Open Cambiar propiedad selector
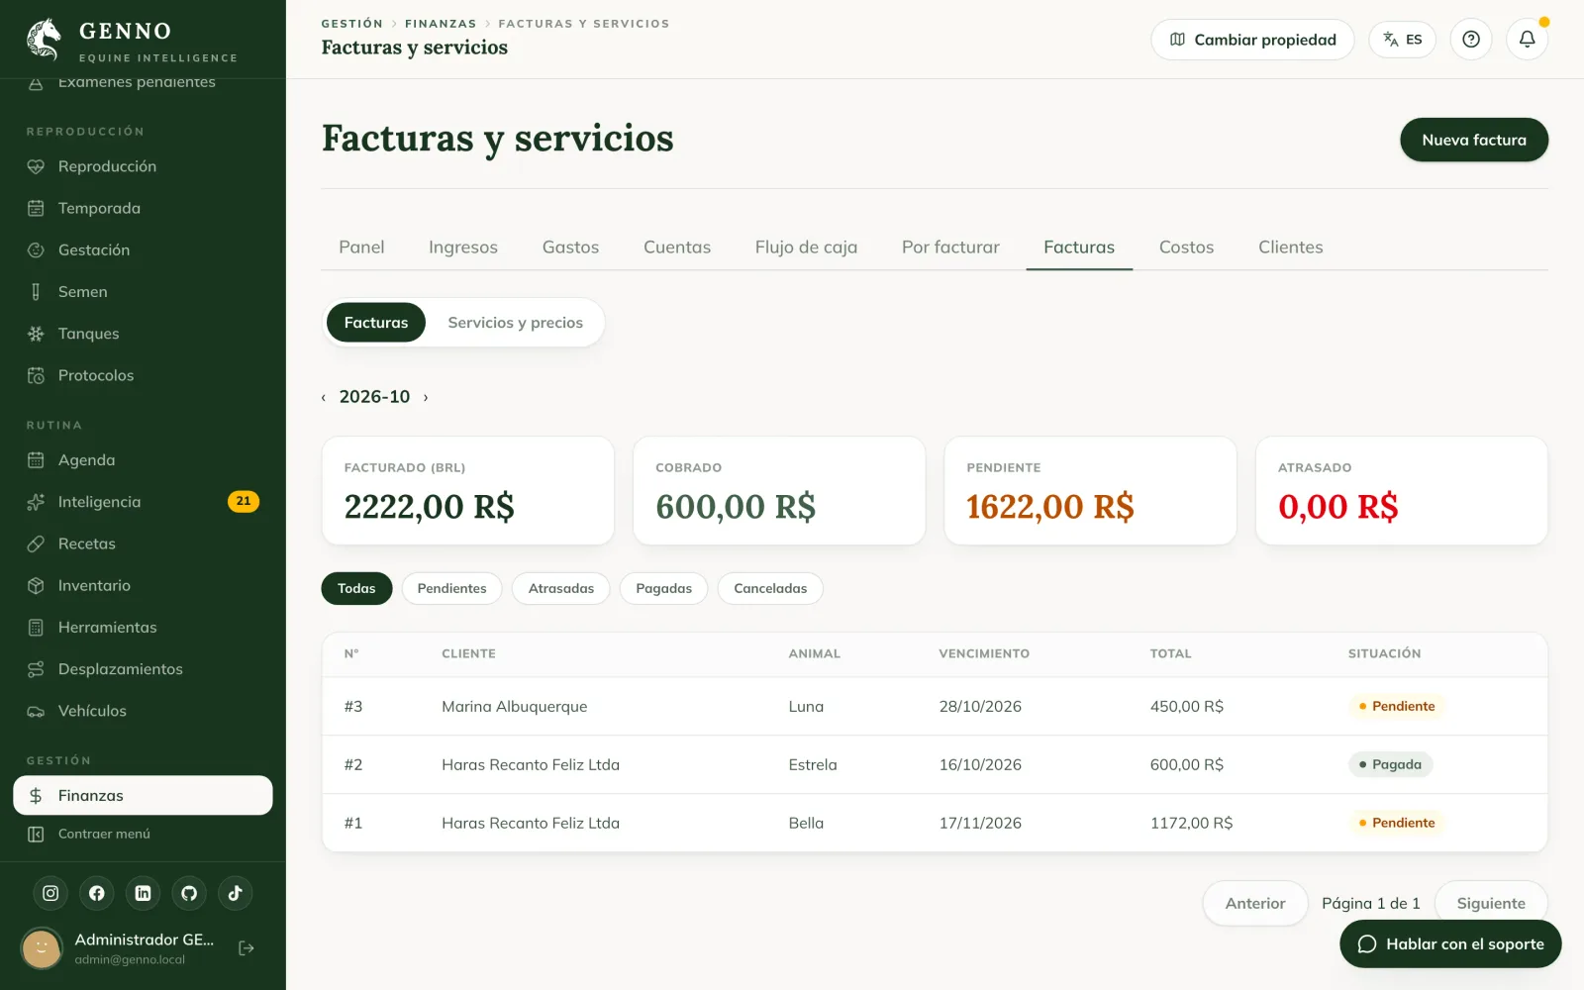 1252,40
